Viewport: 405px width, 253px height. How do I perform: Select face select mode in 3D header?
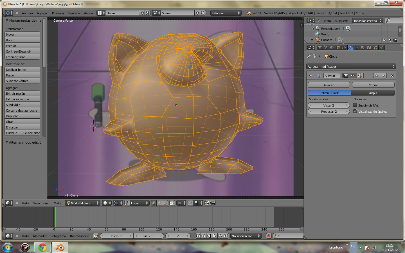[x=165, y=203]
